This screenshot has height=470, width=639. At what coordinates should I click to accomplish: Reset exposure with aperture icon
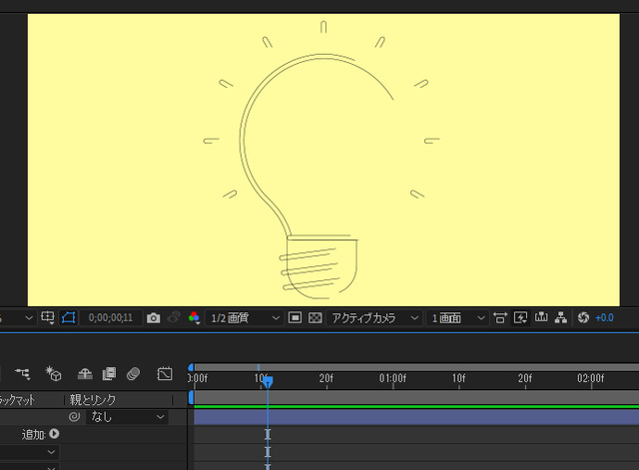[x=583, y=317]
